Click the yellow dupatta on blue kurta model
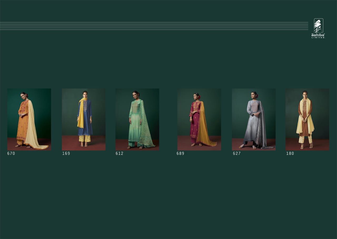The width and height of the screenshot is (337, 239). (x=81, y=116)
